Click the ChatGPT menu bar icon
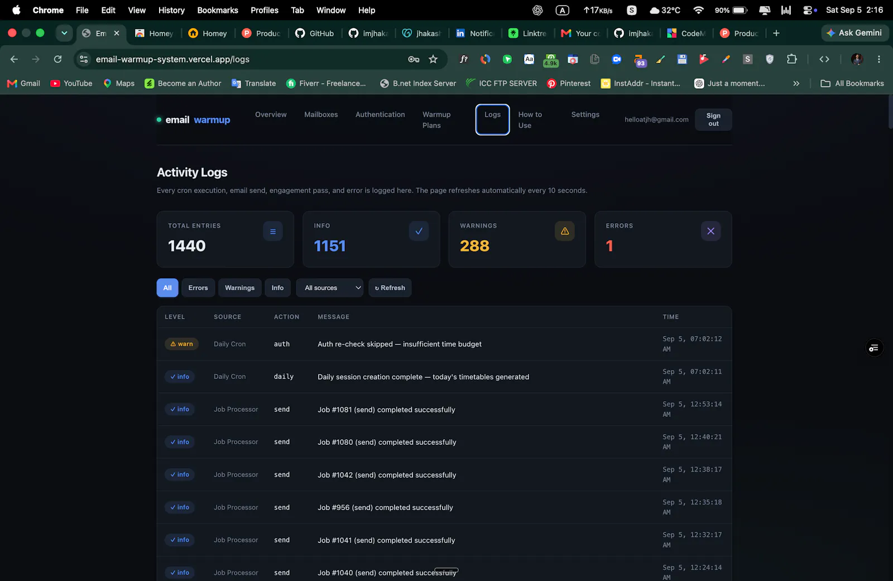Screen dimensions: 893x581 pos(537,10)
